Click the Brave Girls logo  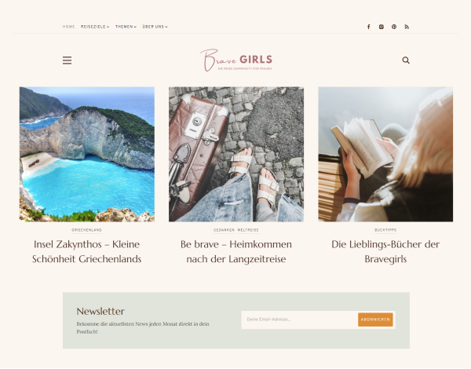[236, 60]
